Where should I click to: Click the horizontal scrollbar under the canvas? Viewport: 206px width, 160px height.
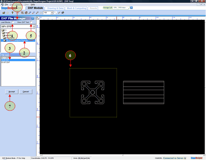[x=123, y=155]
